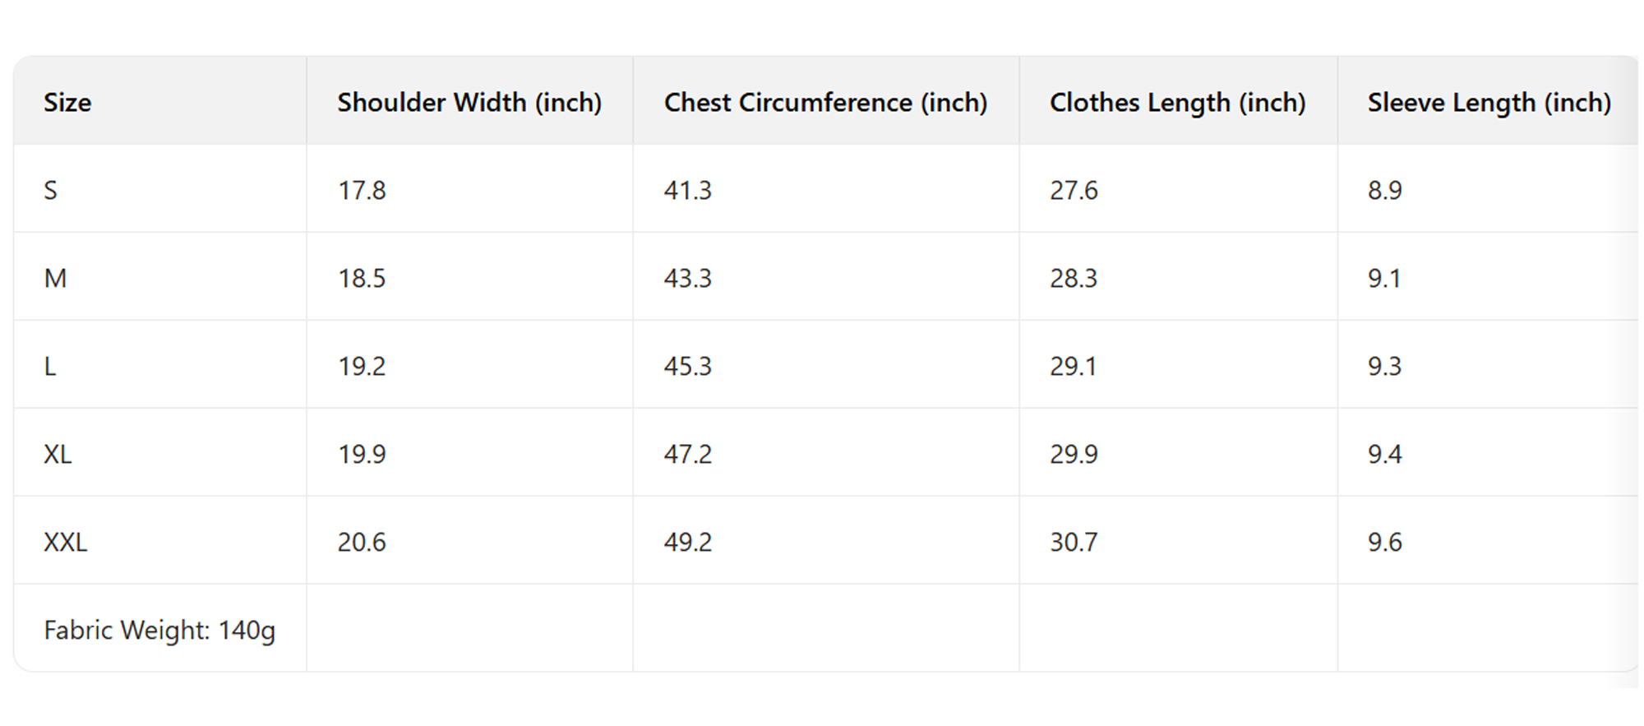Click sleeve length value 9.4
Image resolution: width=1644 pixels, height=726 pixels.
1384,455
